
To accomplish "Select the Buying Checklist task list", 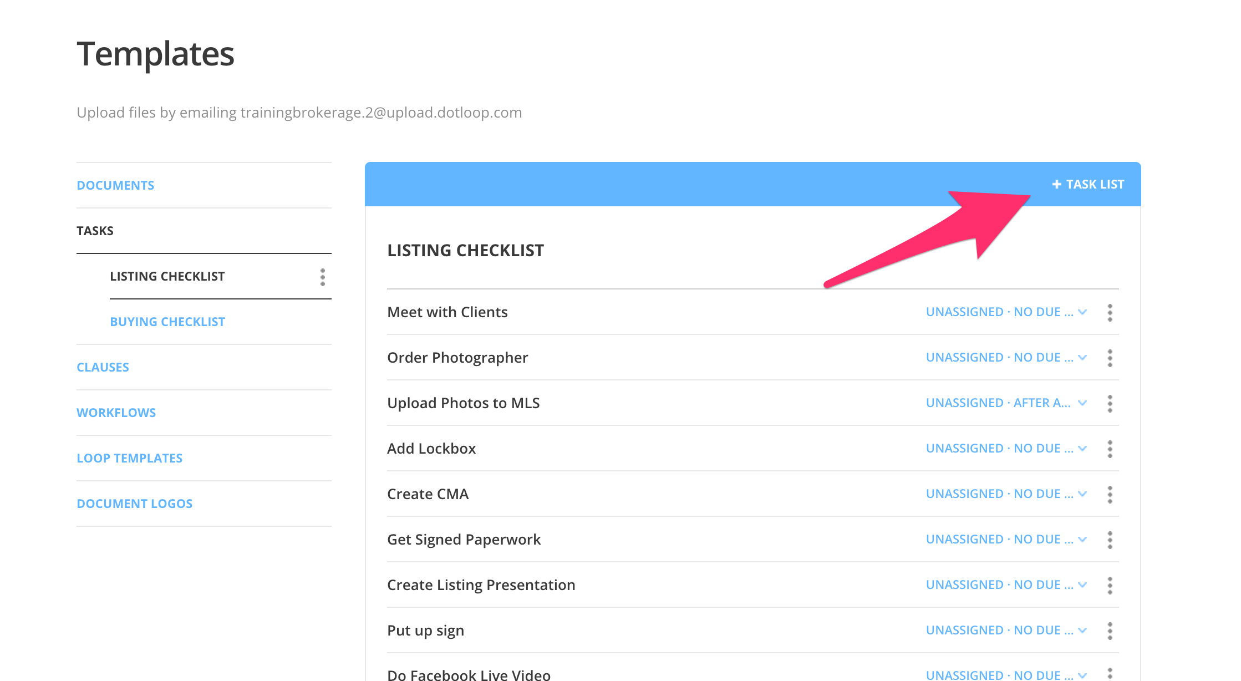I will [167, 322].
